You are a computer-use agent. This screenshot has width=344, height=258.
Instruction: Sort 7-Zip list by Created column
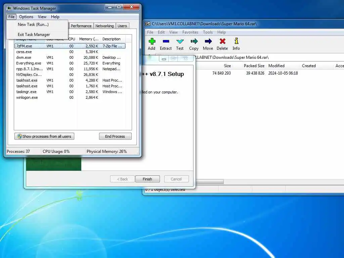tap(309, 66)
